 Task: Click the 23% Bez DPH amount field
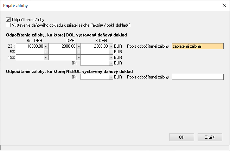click(30, 46)
